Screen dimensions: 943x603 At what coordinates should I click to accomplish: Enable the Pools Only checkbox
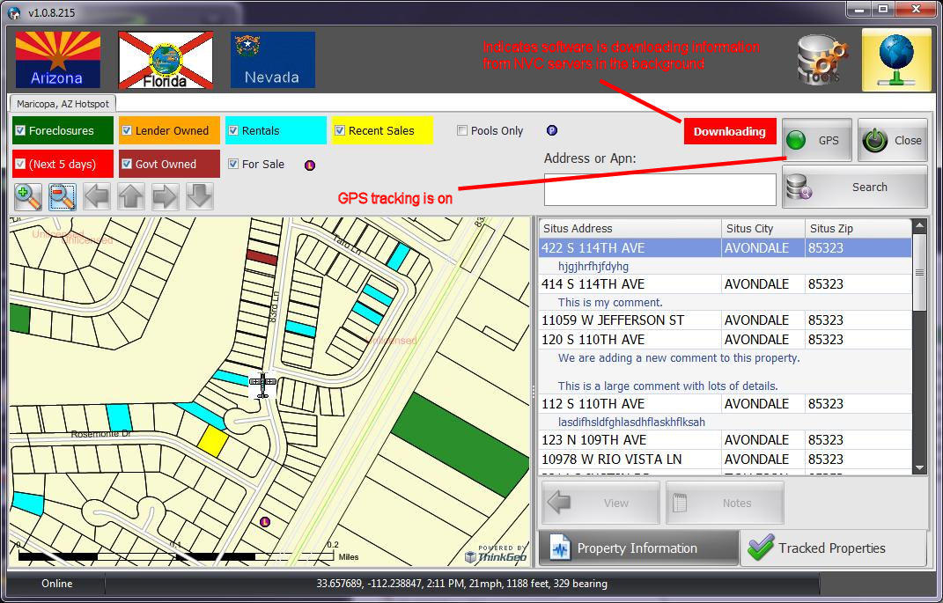[x=462, y=130]
